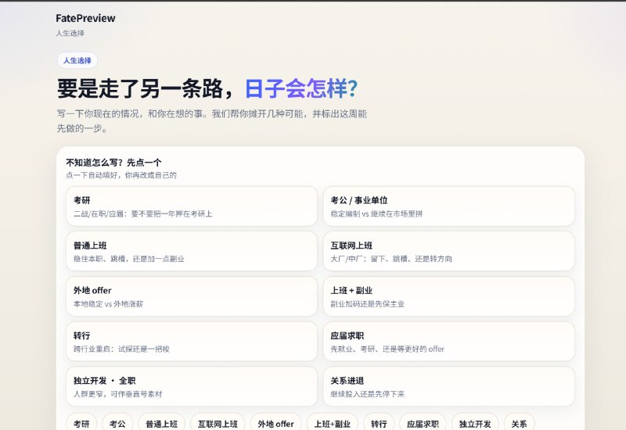Select the 关系进退 template card
The image size is (626, 430).
coord(448,386)
